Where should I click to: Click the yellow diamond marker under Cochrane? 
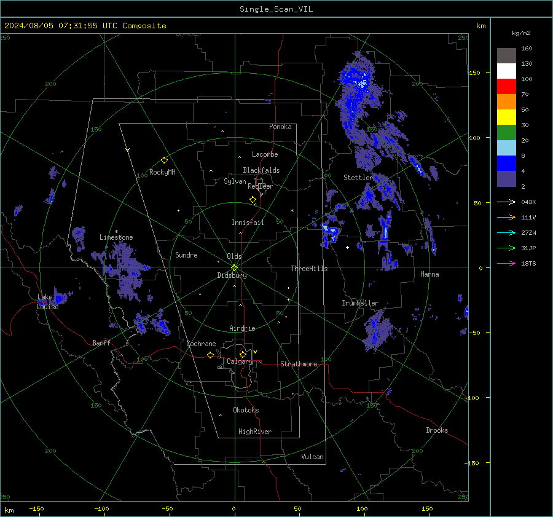210,355
